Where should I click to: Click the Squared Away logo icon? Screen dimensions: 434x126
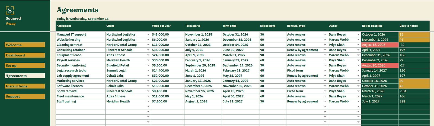[x=10, y=10]
